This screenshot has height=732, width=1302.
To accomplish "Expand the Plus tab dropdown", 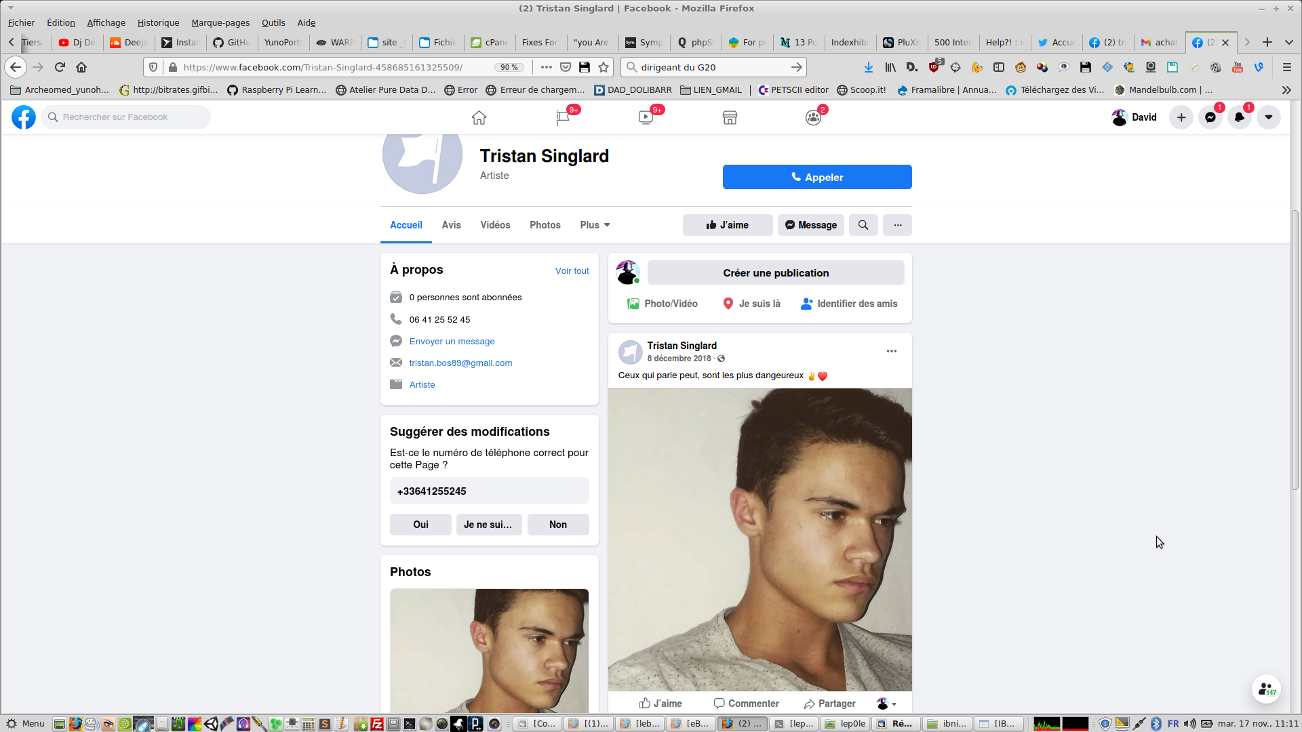I will point(595,225).
